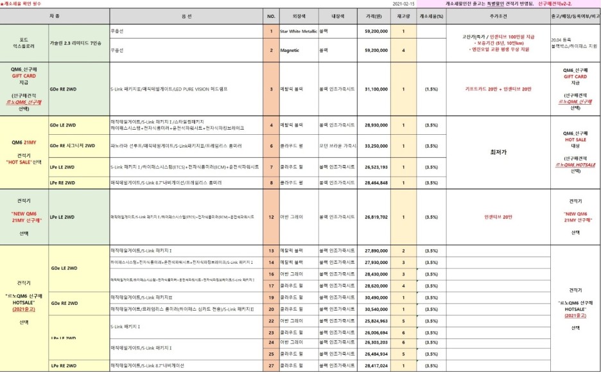Select '어반 그레이' exterior cell for No. 12

[299, 217]
